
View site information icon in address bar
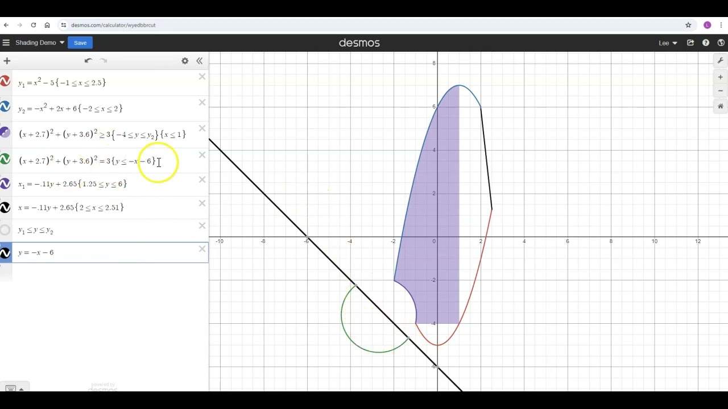(x=64, y=25)
